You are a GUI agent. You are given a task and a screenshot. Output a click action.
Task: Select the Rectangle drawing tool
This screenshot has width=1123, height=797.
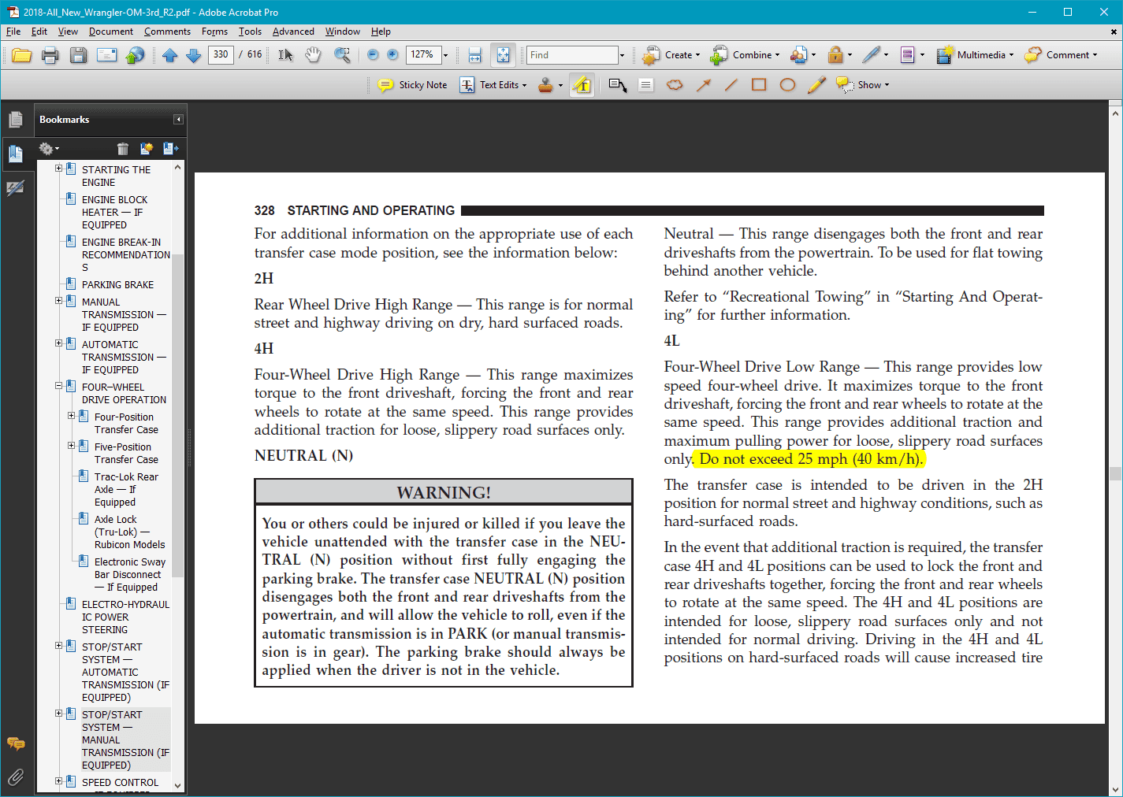(759, 85)
